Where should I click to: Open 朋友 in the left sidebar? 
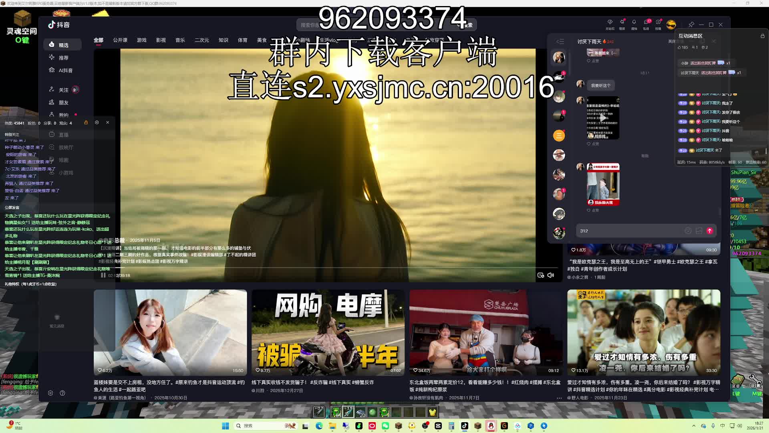pyautogui.click(x=63, y=103)
